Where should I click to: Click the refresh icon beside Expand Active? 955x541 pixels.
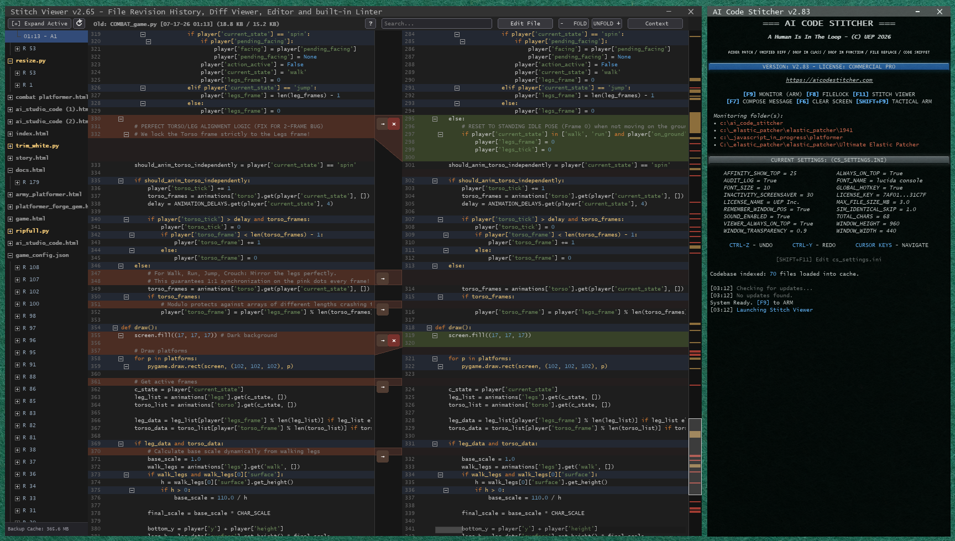[x=80, y=23]
